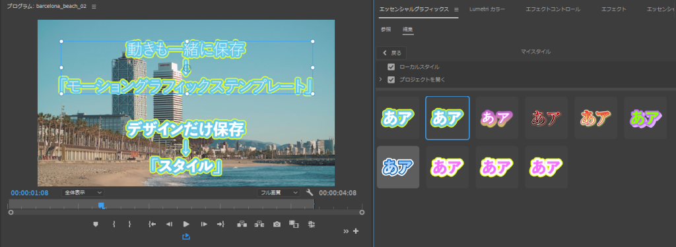Open the エフェクトコントロール tab
This screenshot has width=676, height=247.
553,9
